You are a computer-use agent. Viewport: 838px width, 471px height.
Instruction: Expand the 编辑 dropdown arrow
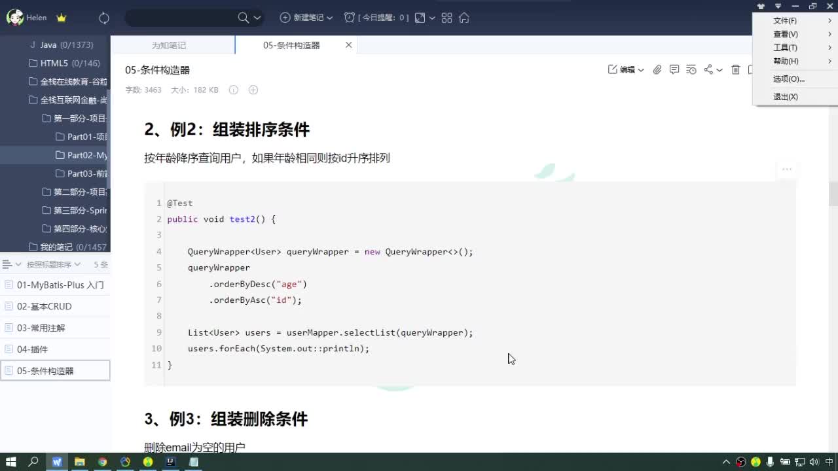641,70
